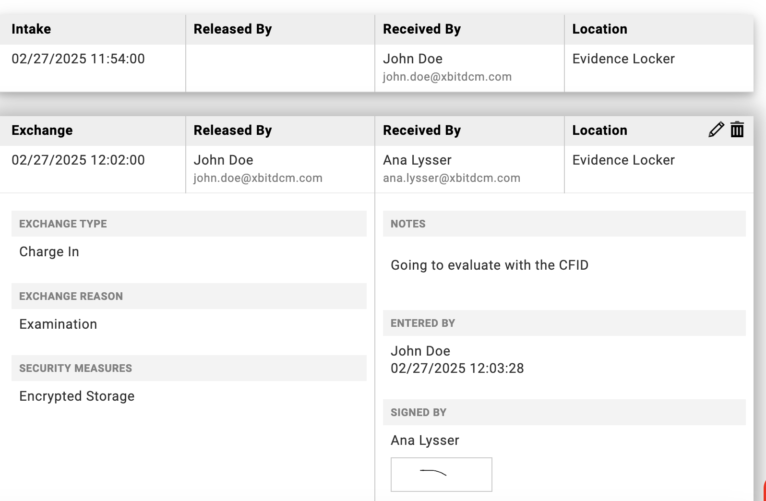Open Ana Lysser's signature thumbnail
The width and height of the screenshot is (766, 501).
point(442,475)
